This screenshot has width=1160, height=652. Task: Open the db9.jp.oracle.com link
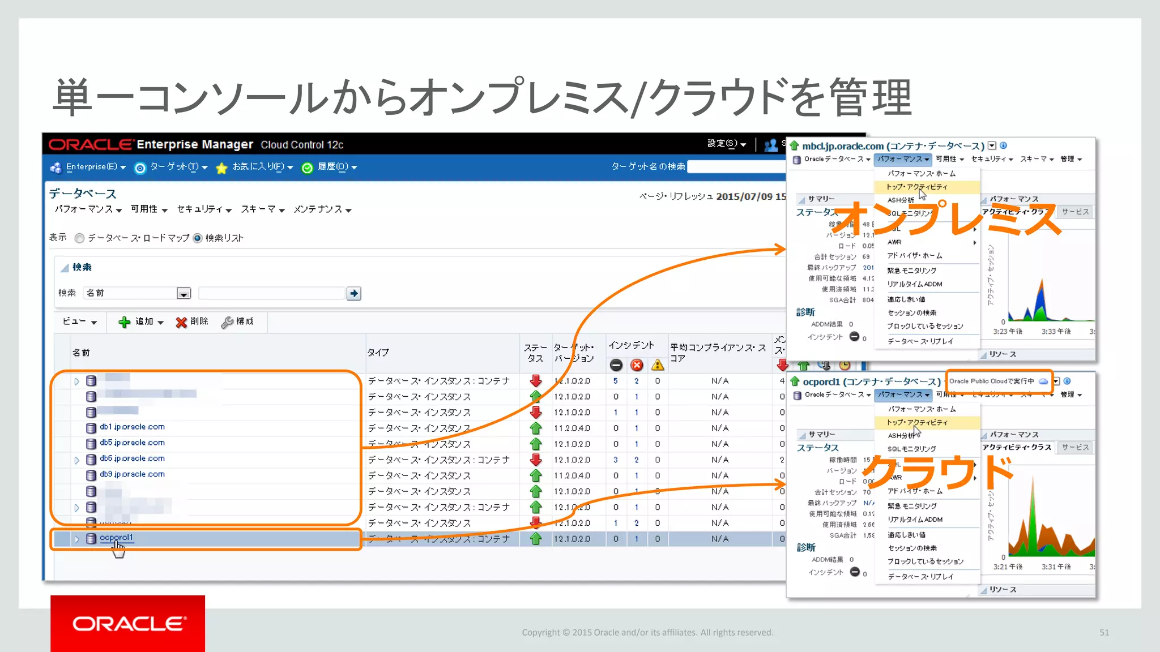pos(132,474)
